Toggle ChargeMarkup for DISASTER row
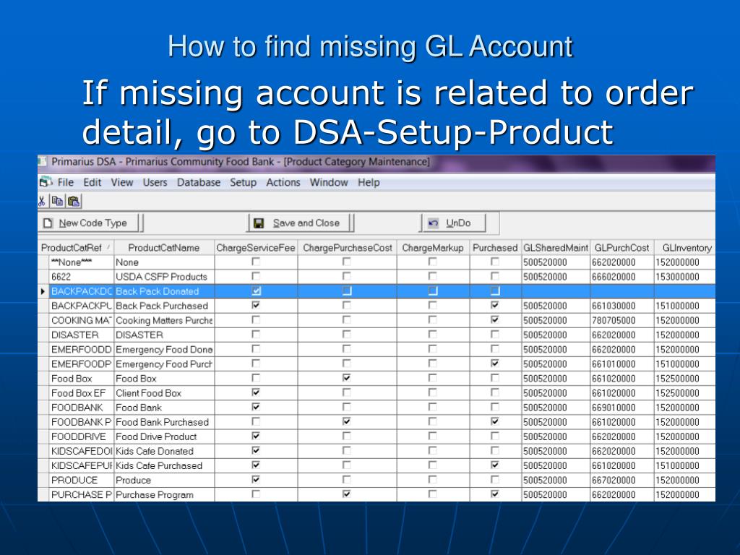Viewport: 740px width, 555px height. coord(432,335)
